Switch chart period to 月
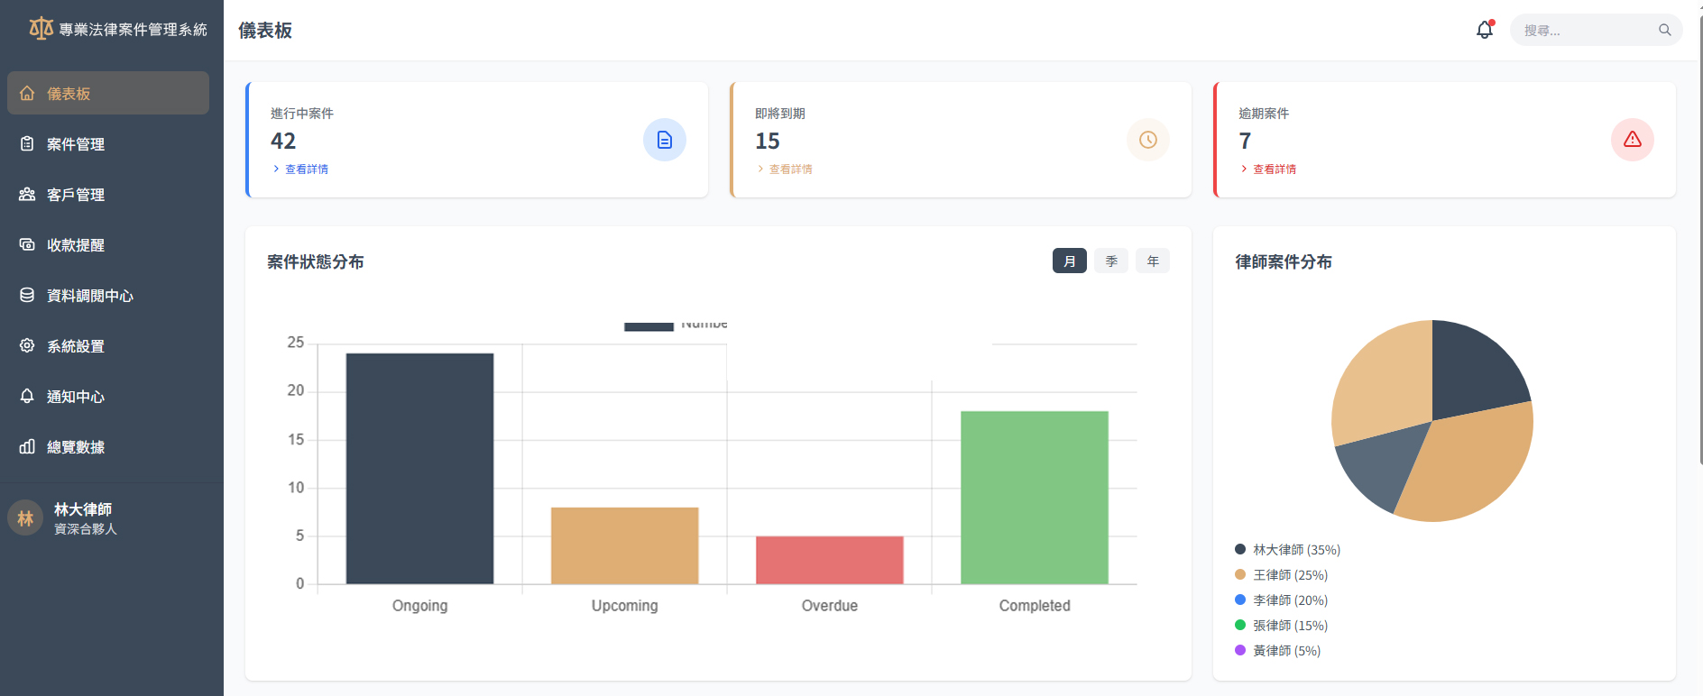Viewport: 1703px width, 696px height. 1069,261
